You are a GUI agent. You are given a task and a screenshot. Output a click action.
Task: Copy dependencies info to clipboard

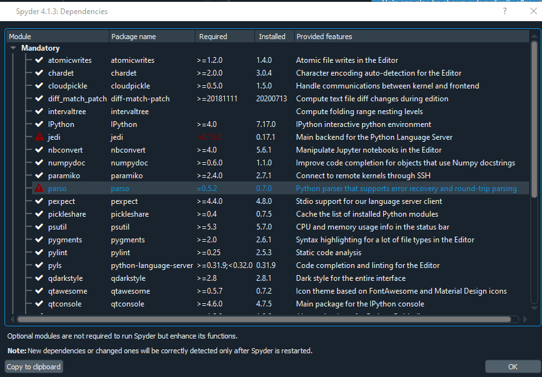tap(33, 366)
